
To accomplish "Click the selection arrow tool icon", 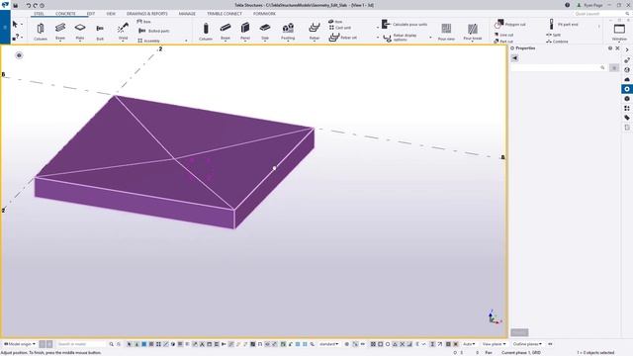I will 15,24.
